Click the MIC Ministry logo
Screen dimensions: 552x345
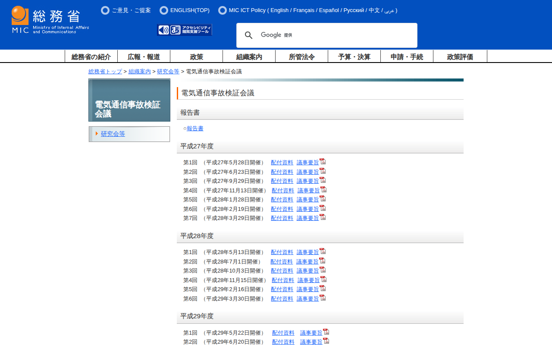pos(50,20)
